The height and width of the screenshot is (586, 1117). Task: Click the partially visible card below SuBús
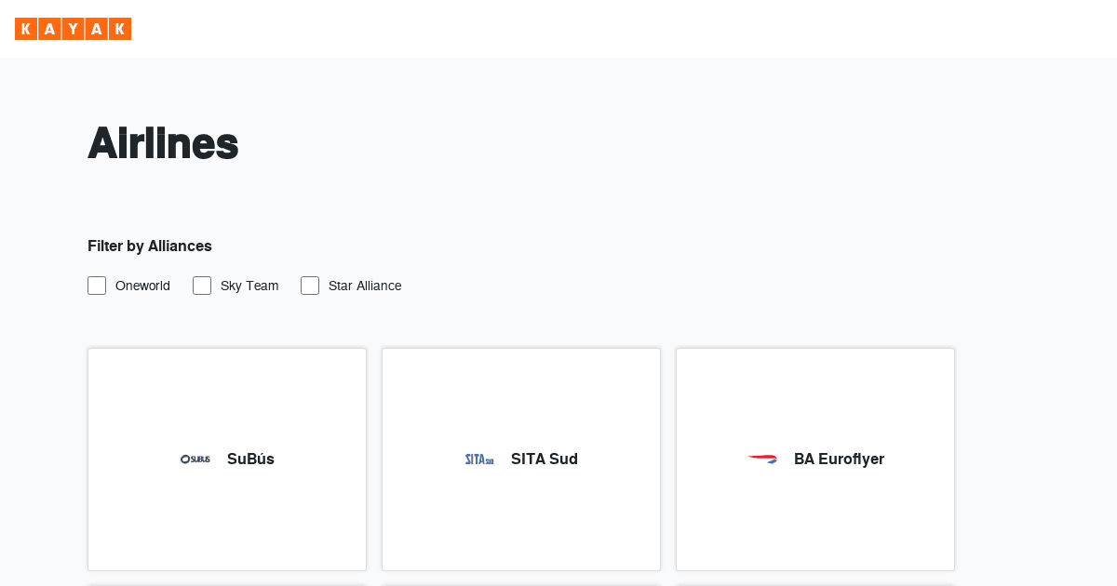(226, 585)
